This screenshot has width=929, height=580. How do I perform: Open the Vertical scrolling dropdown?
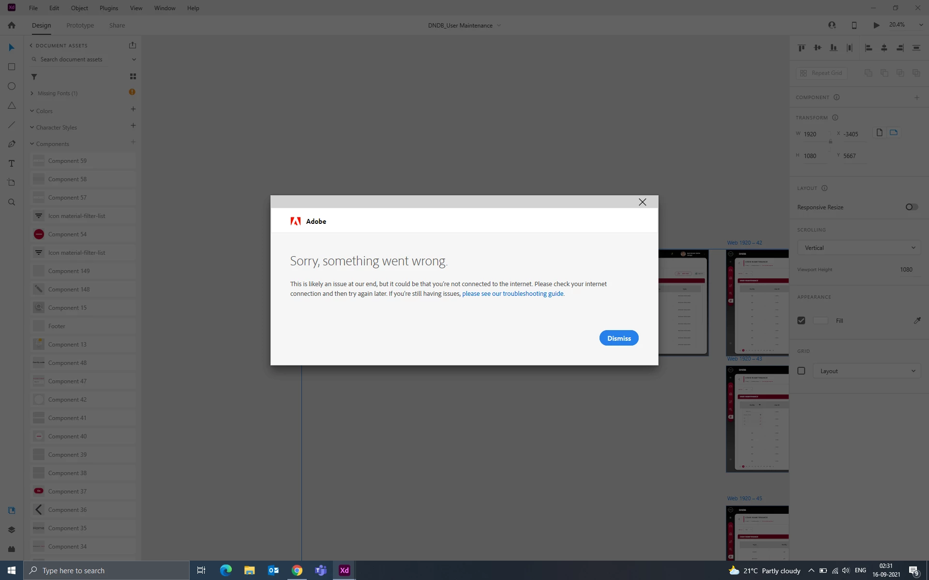859,247
